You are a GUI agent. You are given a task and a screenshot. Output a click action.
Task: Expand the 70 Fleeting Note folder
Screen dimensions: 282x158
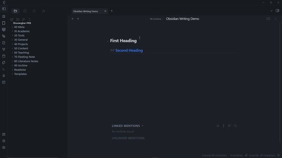click(x=25, y=57)
